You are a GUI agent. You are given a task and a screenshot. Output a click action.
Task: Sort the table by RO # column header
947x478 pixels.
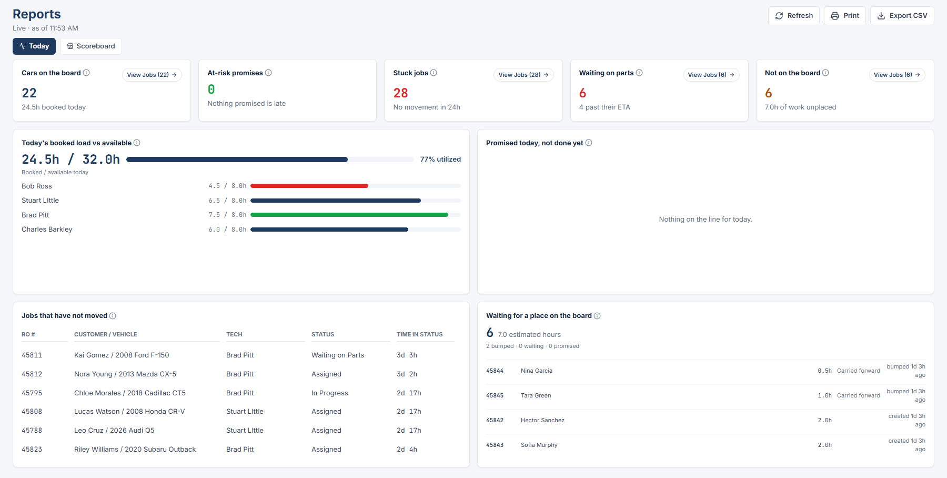coord(28,334)
